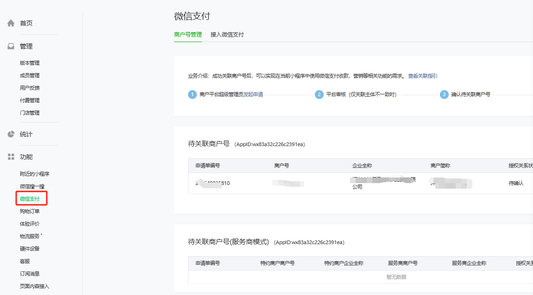Go to 微信搜一搜

click(x=32, y=186)
